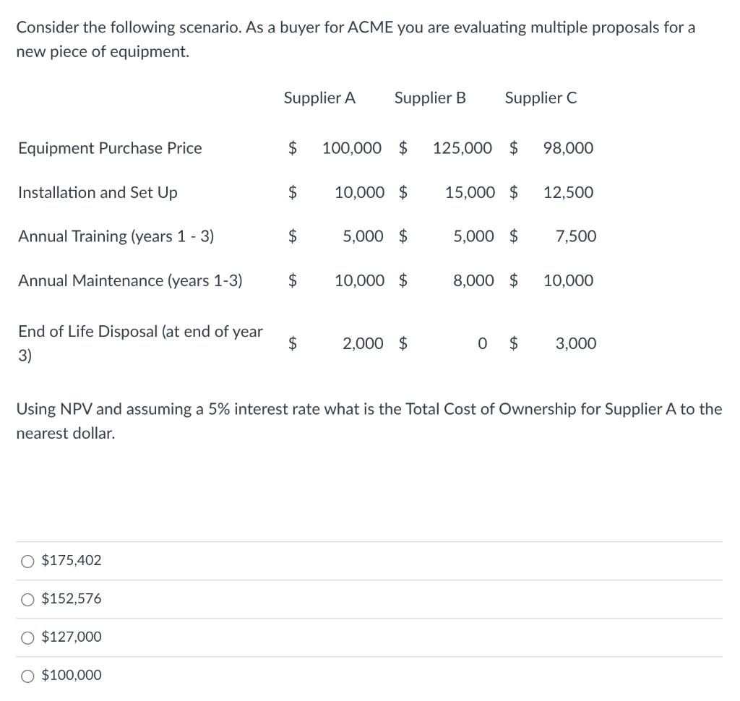Click the $127,000 answer label
Screen dimensions: 740x701
point(71,637)
